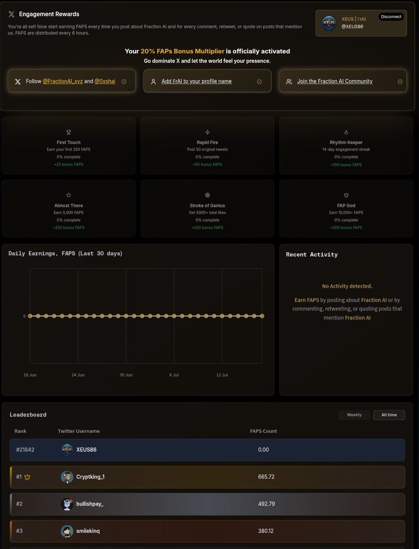Viewport: 419px width, 549px height.
Task: Open the smilekinq leaderboard entry
Action: pyautogui.click(x=207, y=531)
